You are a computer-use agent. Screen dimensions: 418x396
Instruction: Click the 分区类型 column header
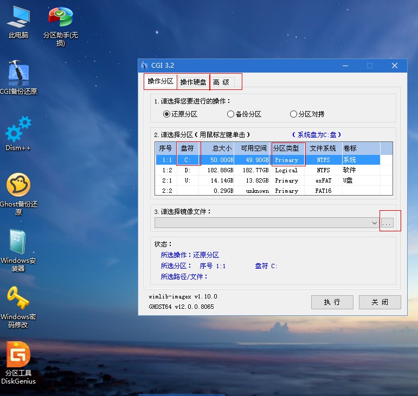pos(287,148)
